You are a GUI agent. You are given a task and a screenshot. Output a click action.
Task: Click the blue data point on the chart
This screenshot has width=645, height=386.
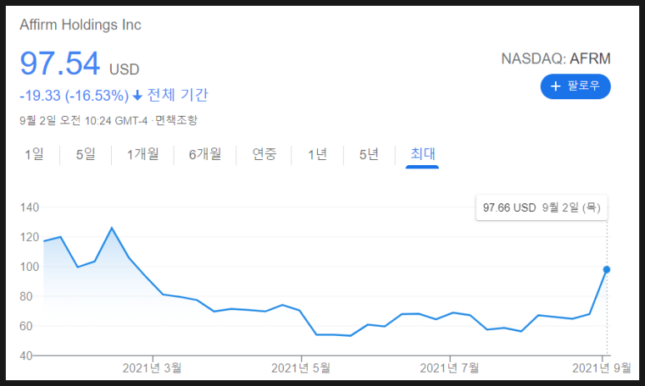point(607,269)
